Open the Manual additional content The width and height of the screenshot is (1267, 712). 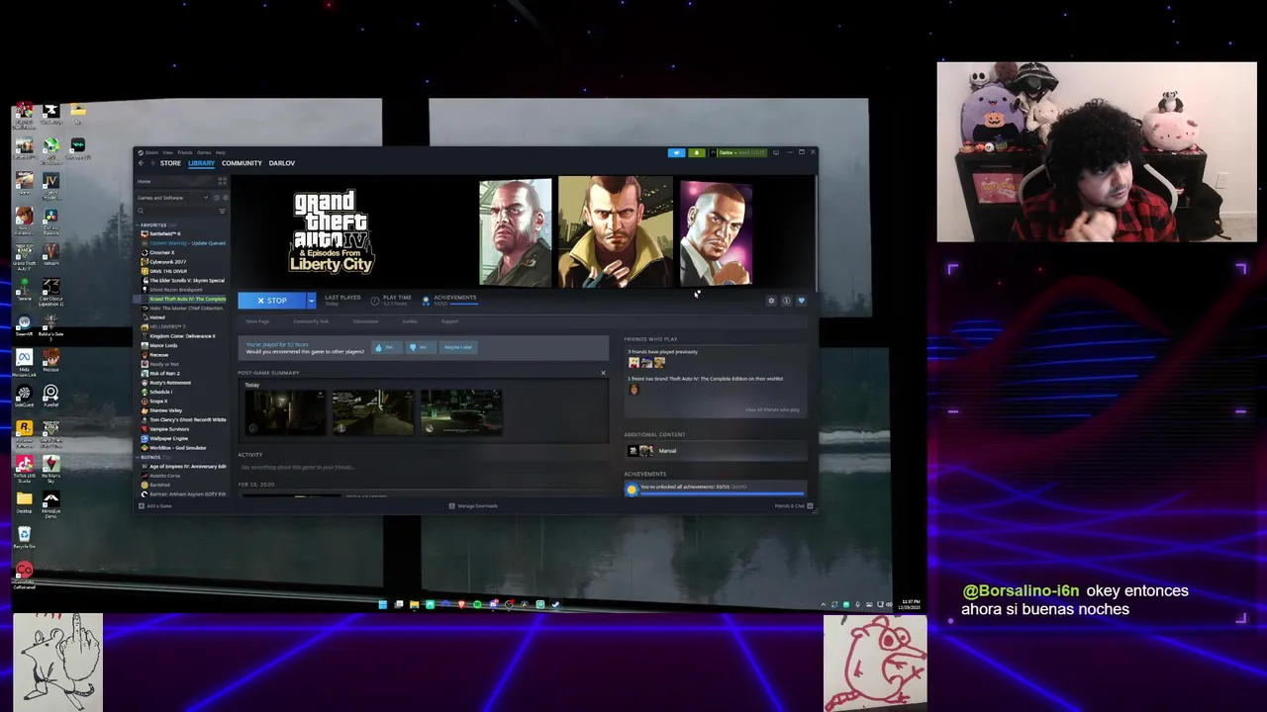click(716, 451)
